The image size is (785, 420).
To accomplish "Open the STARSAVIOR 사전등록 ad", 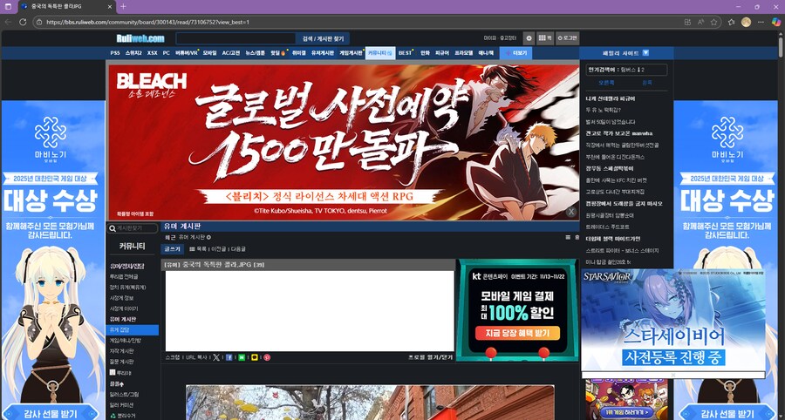I will pos(673,320).
